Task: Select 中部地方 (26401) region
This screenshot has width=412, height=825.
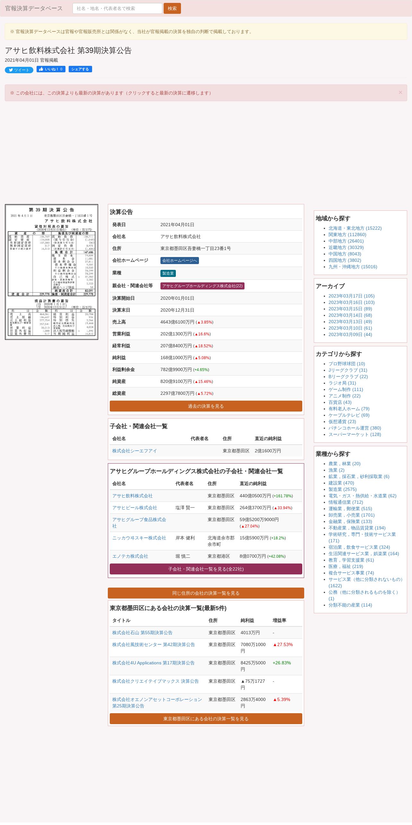Action: tap(346, 241)
